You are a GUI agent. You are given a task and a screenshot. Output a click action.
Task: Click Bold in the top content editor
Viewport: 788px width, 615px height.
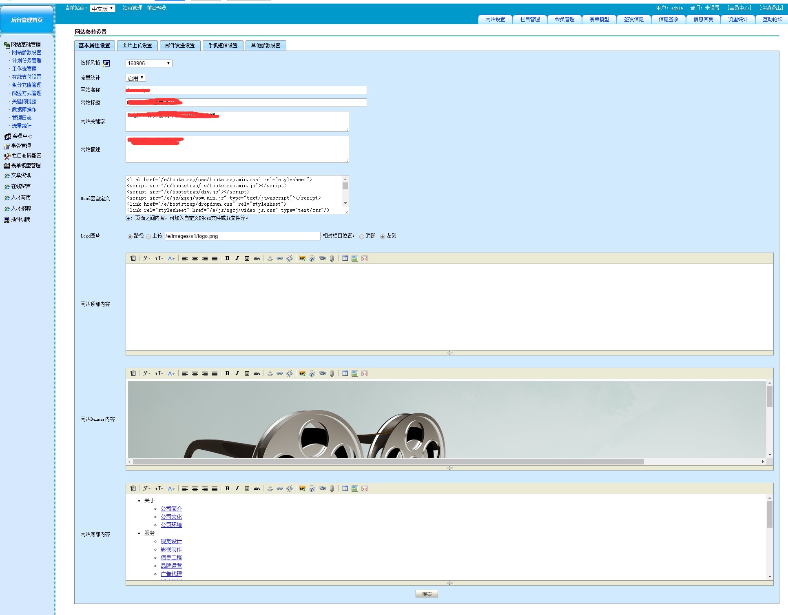[227, 258]
